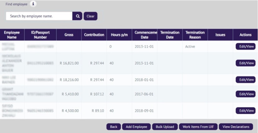The height and width of the screenshot is (133, 258).
Task: Open Edit/View for the Active status row
Action: 246,47
